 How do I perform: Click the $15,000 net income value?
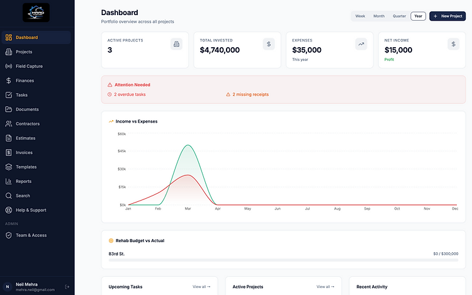point(398,50)
